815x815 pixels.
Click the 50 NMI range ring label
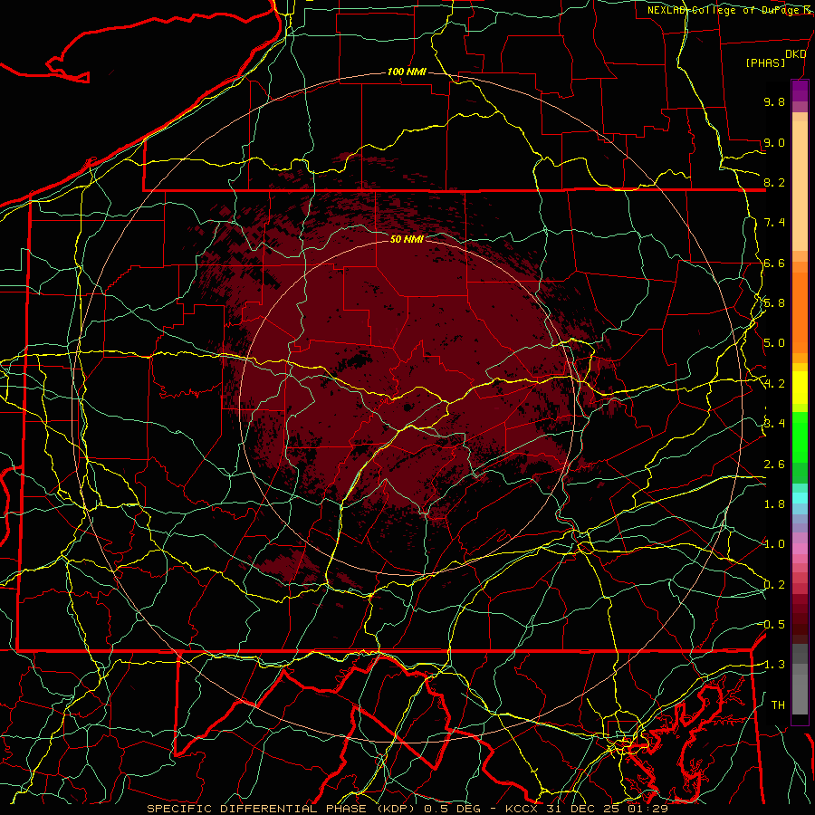tap(407, 239)
